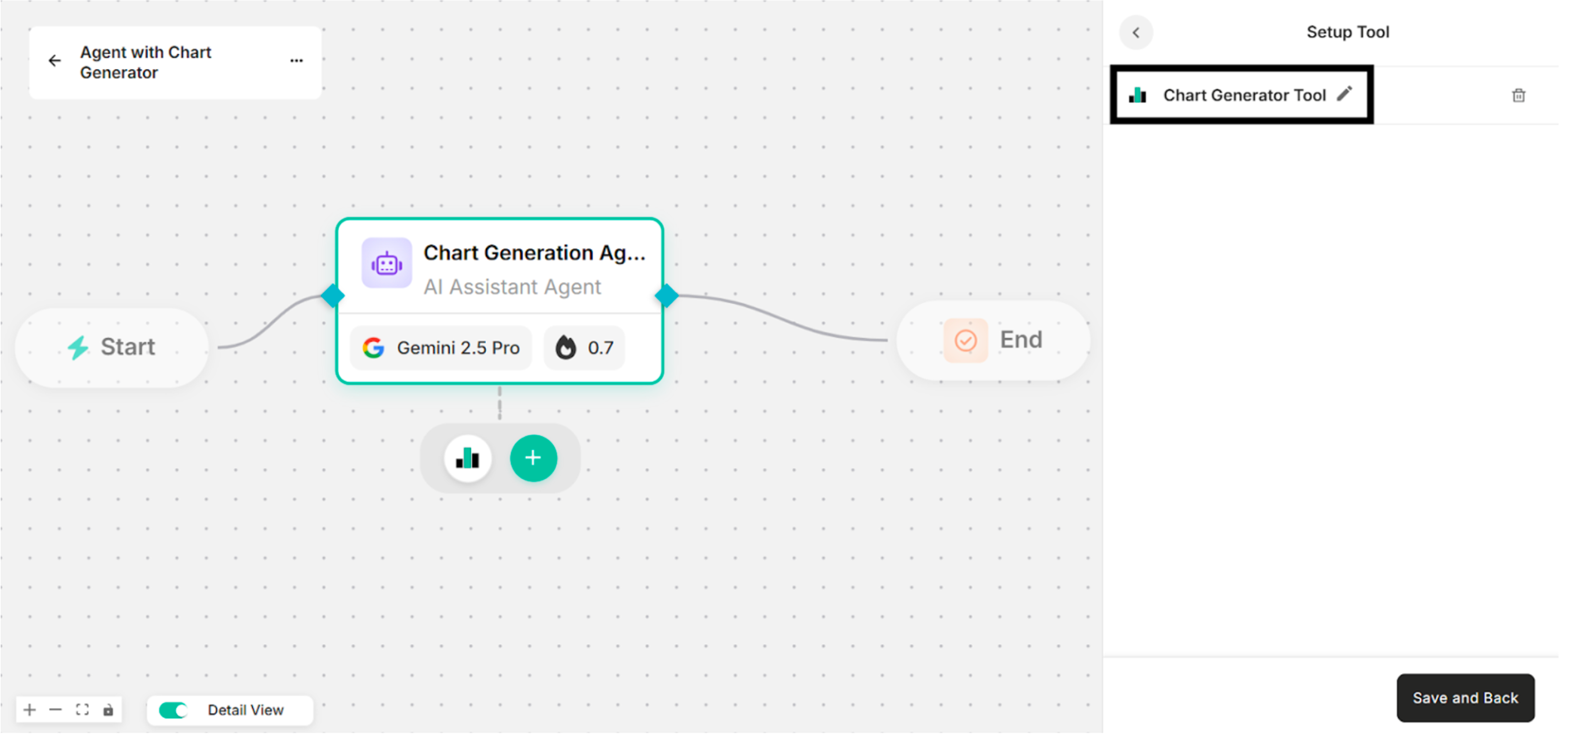Click the agent node's right connector diamond

[x=666, y=296]
